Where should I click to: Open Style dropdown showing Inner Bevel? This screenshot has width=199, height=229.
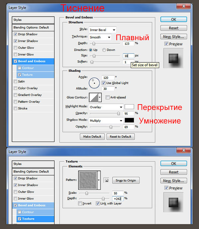coord(102,30)
